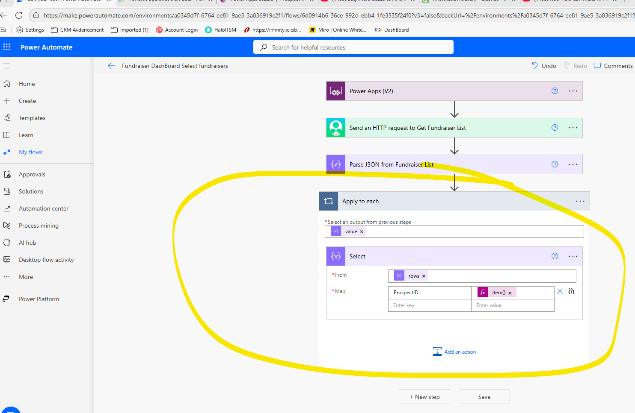Image resolution: width=635 pixels, height=413 pixels.
Task: Remove the rows token from From field
Action: pyautogui.click(x=424, y=276)
